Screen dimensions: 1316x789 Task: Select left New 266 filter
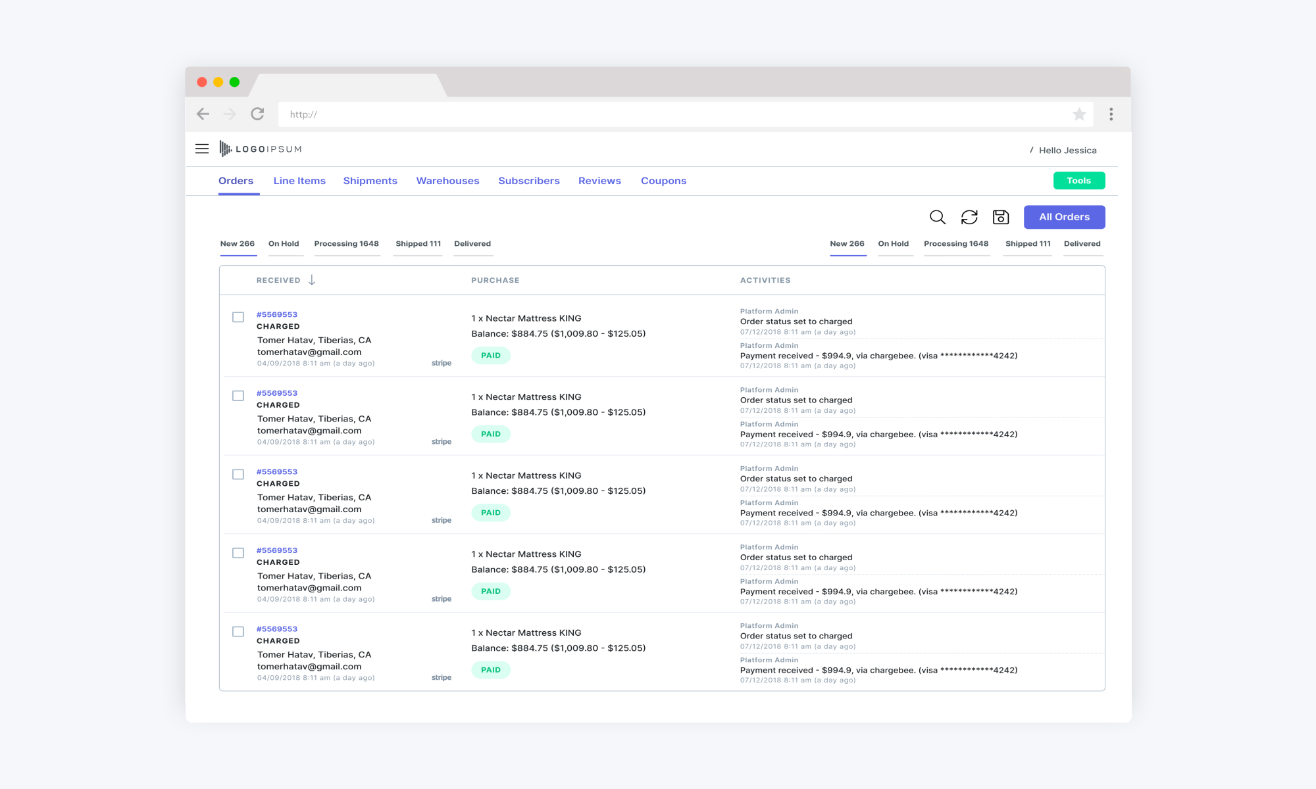coord(238,244)
